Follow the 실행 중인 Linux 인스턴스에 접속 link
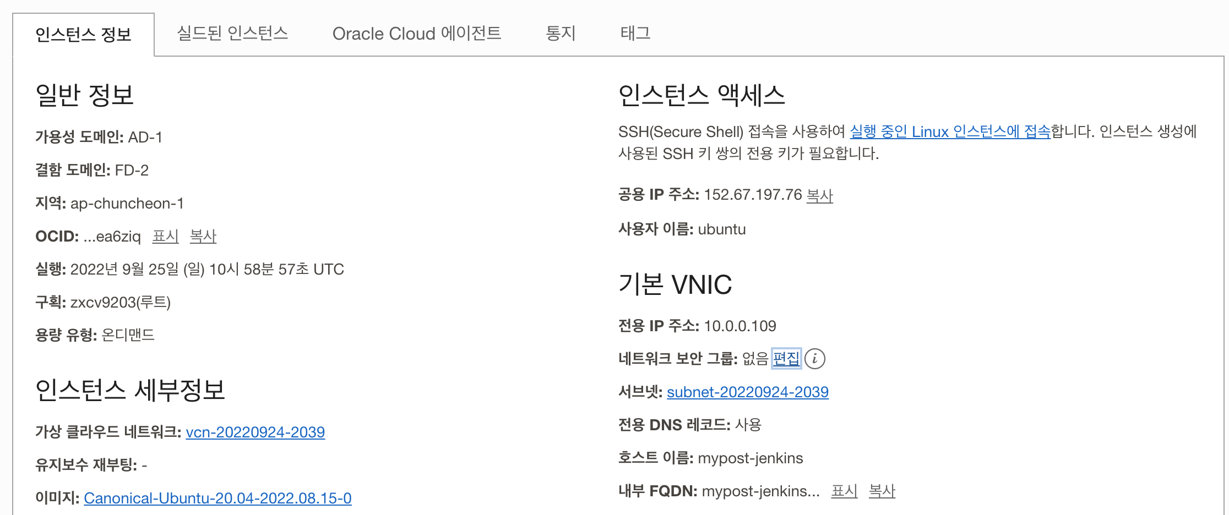The height and width of the screenshot is (515, 1229). 950,132
